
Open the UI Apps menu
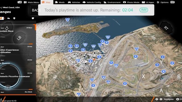(148, 2)
